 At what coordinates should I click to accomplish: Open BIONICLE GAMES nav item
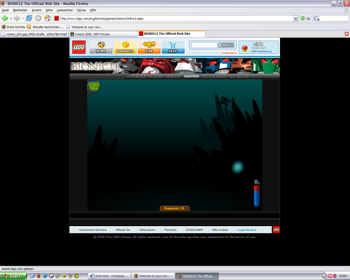[x=191, y=76]
